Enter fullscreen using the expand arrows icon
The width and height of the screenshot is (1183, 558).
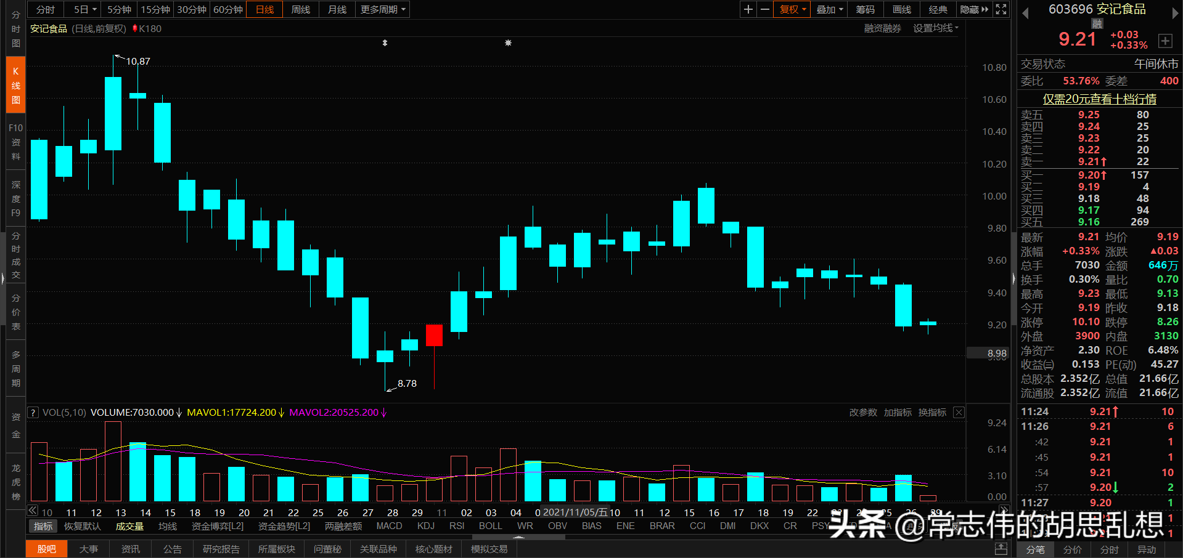(1001, 9)
